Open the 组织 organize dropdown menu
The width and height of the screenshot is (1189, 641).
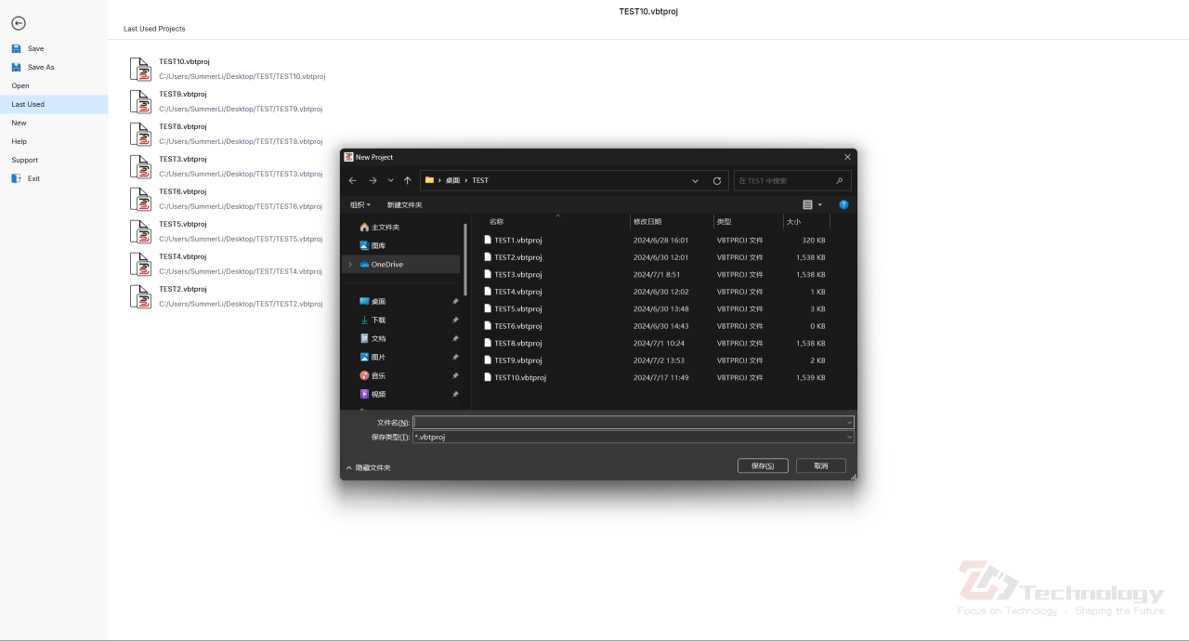[360, 204]
